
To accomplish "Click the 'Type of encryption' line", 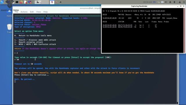I will tap(28, 27).
